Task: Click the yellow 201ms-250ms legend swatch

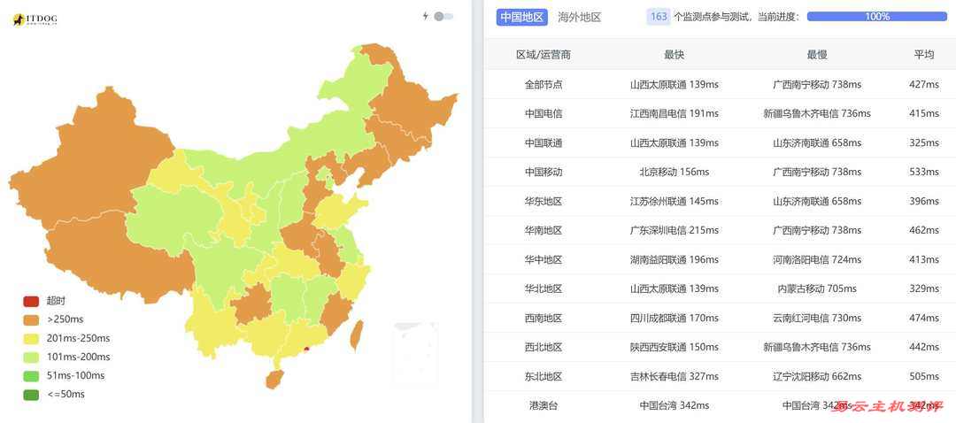Action: click(x=31, y=338)
